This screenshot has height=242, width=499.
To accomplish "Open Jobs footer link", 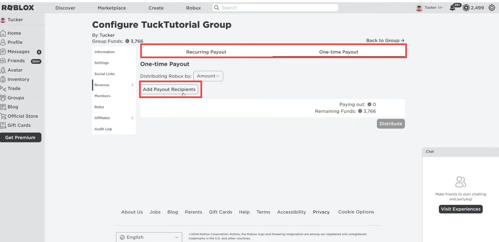I will click(155, 212).
